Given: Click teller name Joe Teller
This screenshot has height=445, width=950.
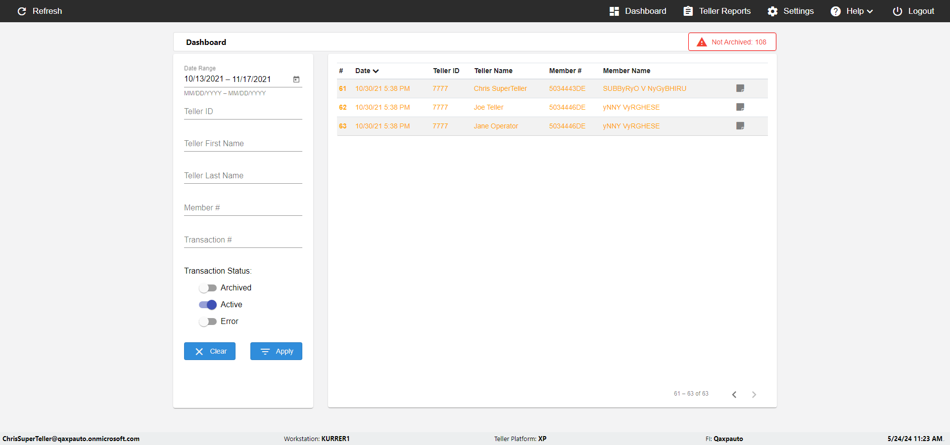Looking at the screenshot, I should [x=488, y=107].
